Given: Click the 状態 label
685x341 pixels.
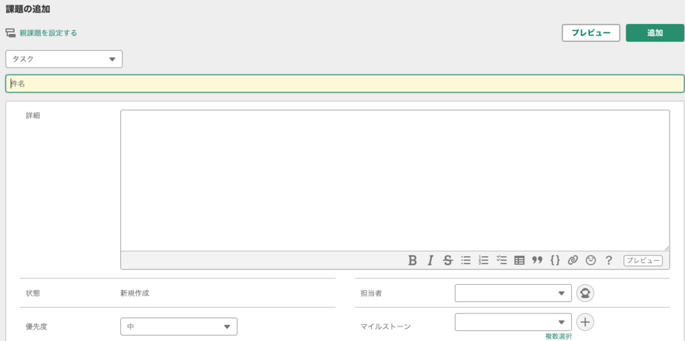Looking at the screenshot, I should (x=33, y=293).
